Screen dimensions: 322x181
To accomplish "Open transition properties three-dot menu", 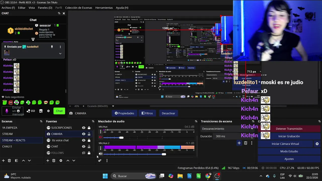I will pos(252,143).
